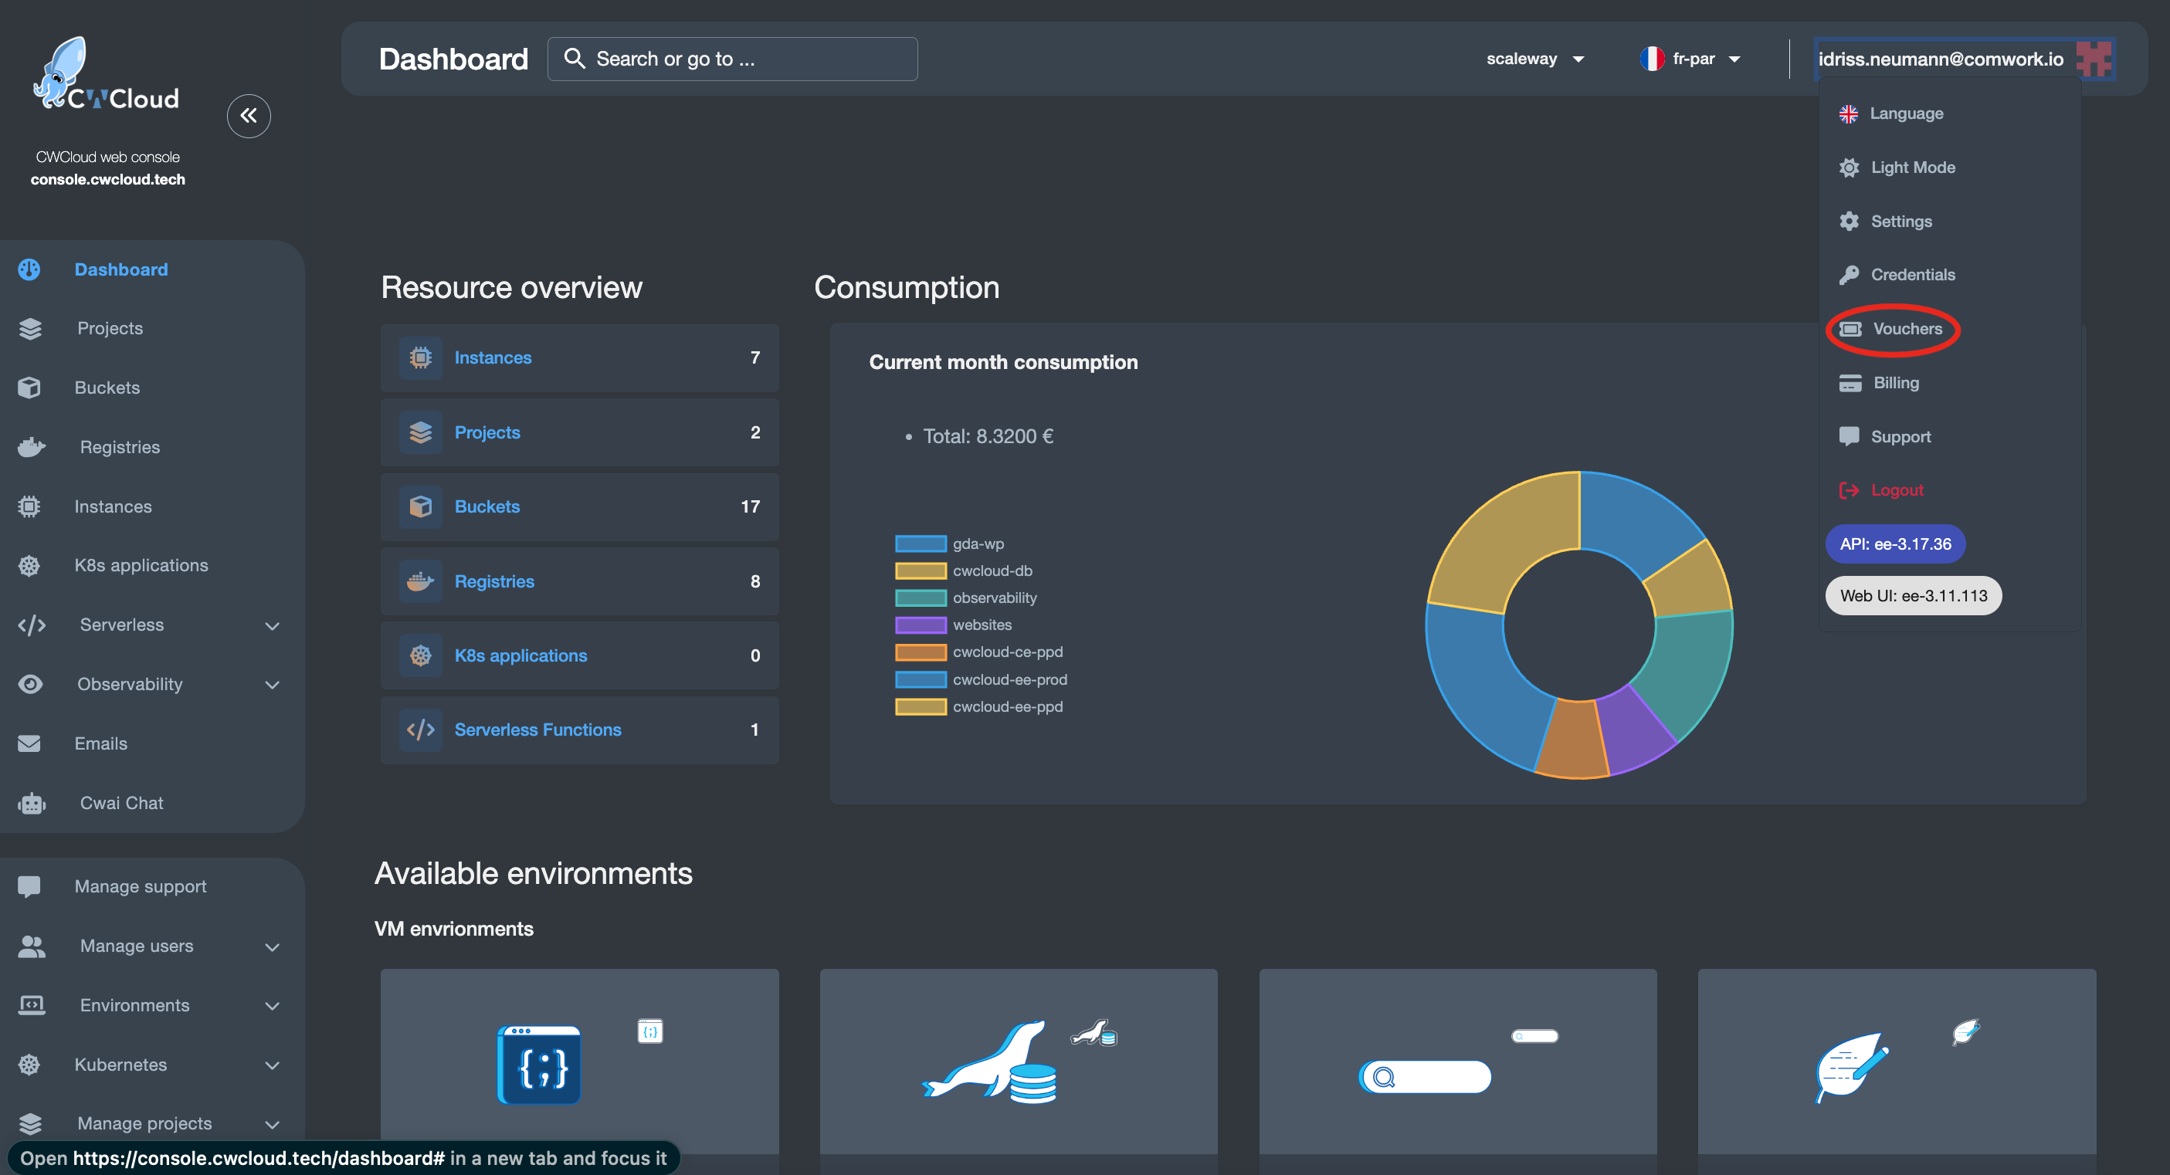The width and height of the screenshot is (2170, 1175).
Task: Click the Instances chip icon in Resource overview
Action: [x=420, y=358]
